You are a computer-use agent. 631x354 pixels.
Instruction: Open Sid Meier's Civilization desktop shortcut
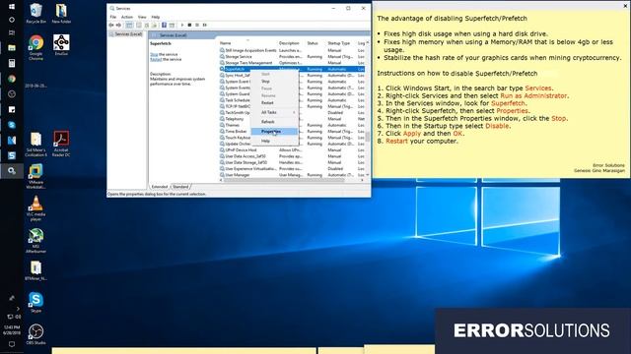pyautogui.click(x=35, y=144)
